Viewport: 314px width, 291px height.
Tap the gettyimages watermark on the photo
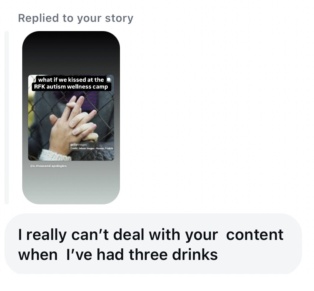point(78,144)
